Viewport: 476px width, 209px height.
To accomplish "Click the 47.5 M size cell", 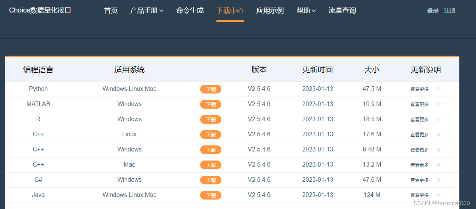I will tap(372, 89).
